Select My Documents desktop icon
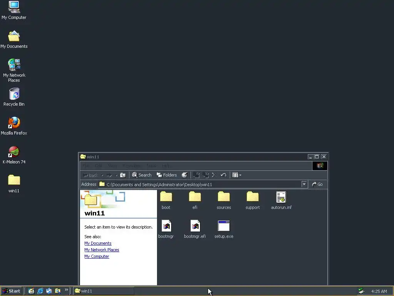This screenshot has width=394, height=296. tap(14, 40)
